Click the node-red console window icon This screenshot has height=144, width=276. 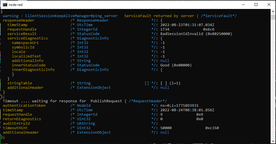pos(5,5)
